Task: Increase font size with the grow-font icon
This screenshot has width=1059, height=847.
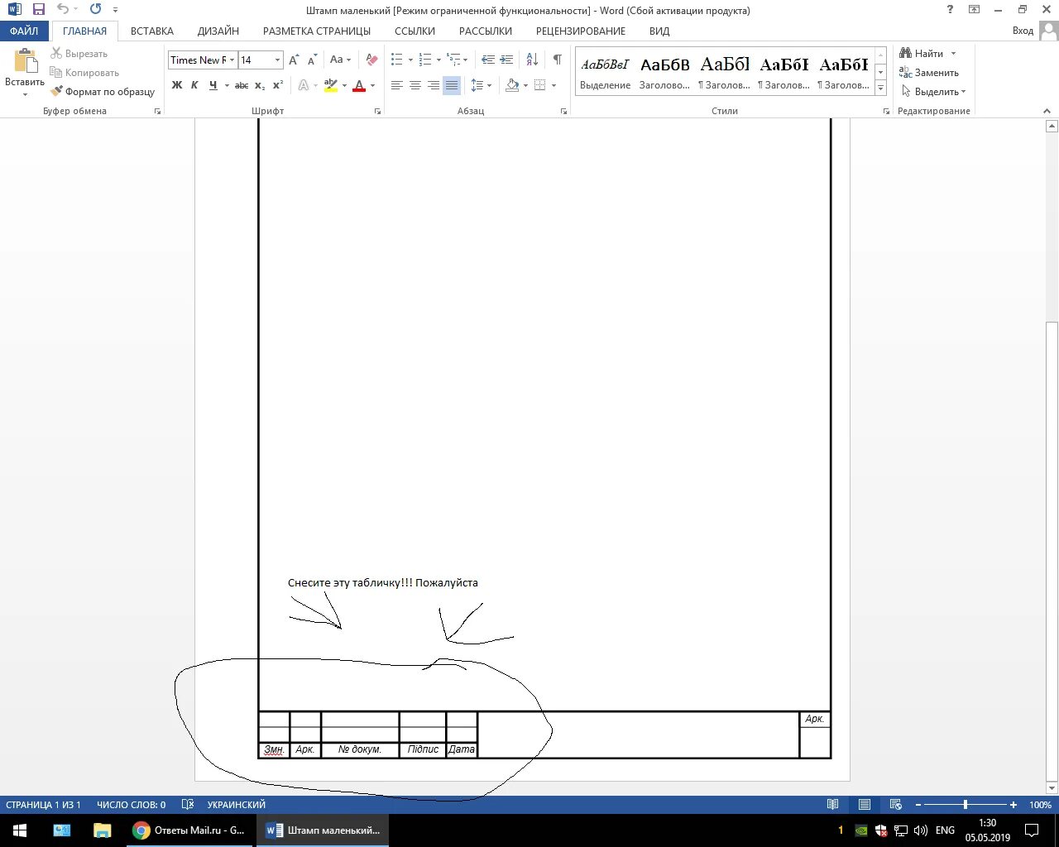Action: [x=294, y=60]
